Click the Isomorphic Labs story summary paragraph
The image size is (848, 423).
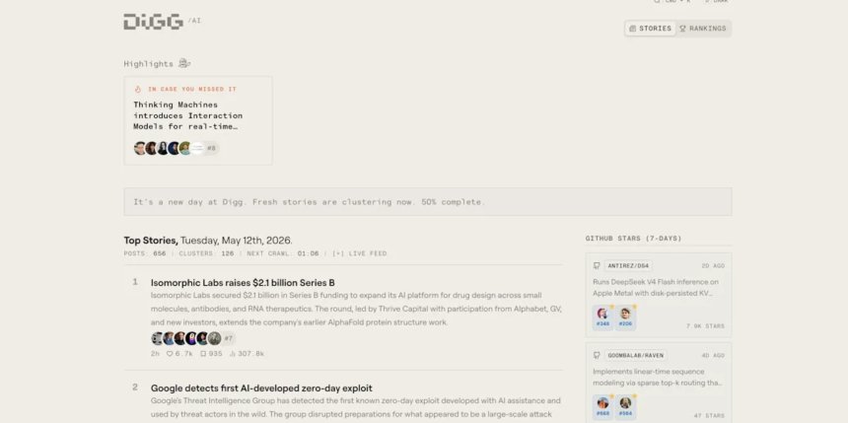(x=356, y=309)
